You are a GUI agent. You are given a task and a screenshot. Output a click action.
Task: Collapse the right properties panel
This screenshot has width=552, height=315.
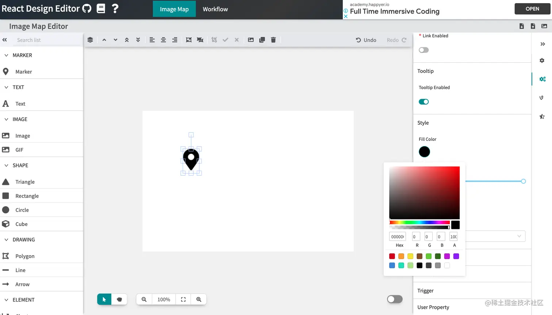click(543, 44)
